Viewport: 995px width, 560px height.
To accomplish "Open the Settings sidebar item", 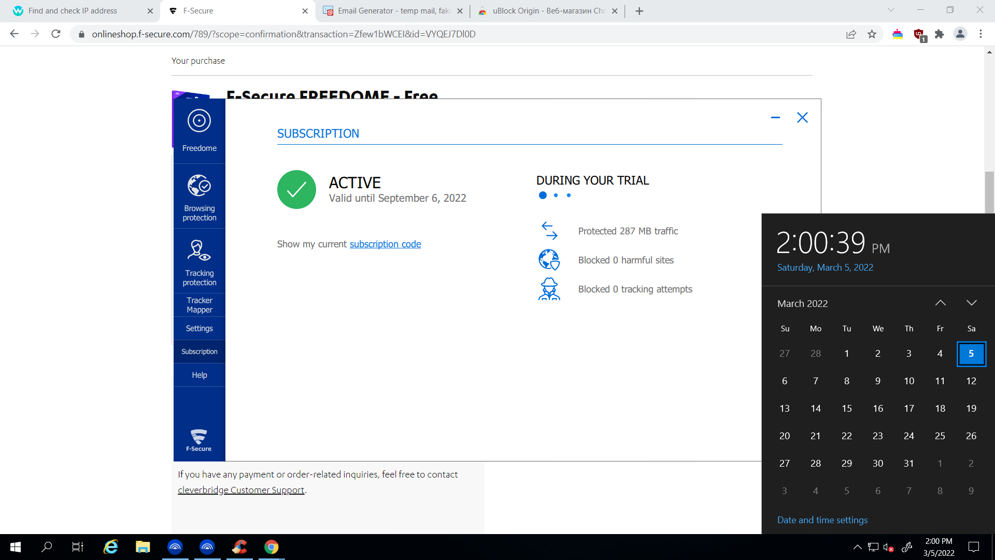I will point(200,328).
